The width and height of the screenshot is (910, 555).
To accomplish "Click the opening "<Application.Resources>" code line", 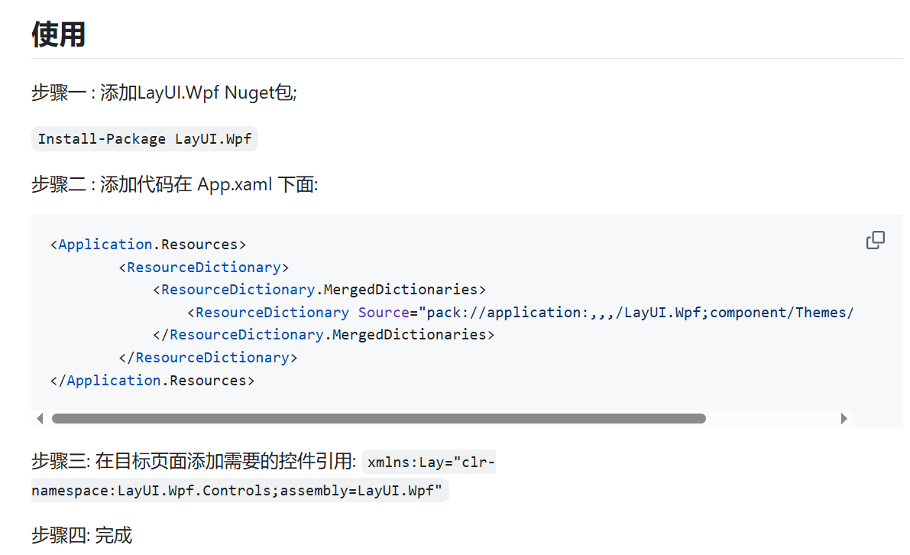I will pyautogui.click(x=148, y=245).
